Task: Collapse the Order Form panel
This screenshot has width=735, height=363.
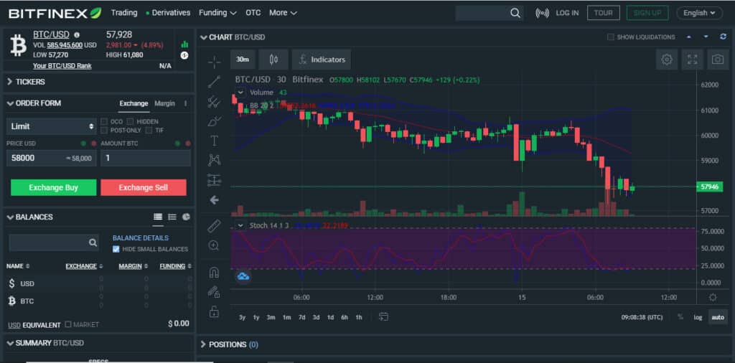Action: point(10,103)
